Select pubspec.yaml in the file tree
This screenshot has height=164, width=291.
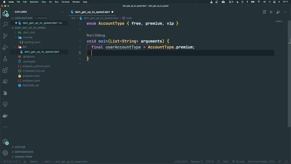point(31,81)
